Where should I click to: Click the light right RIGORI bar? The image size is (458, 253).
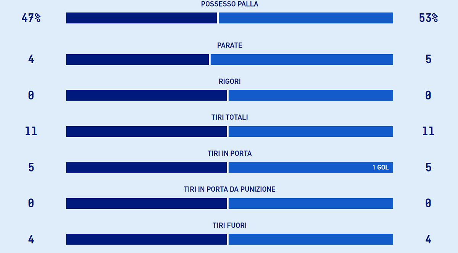click(x=311, y=95)
